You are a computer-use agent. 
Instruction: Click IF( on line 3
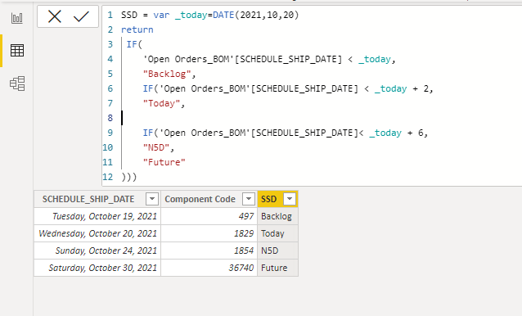point(134,45)
